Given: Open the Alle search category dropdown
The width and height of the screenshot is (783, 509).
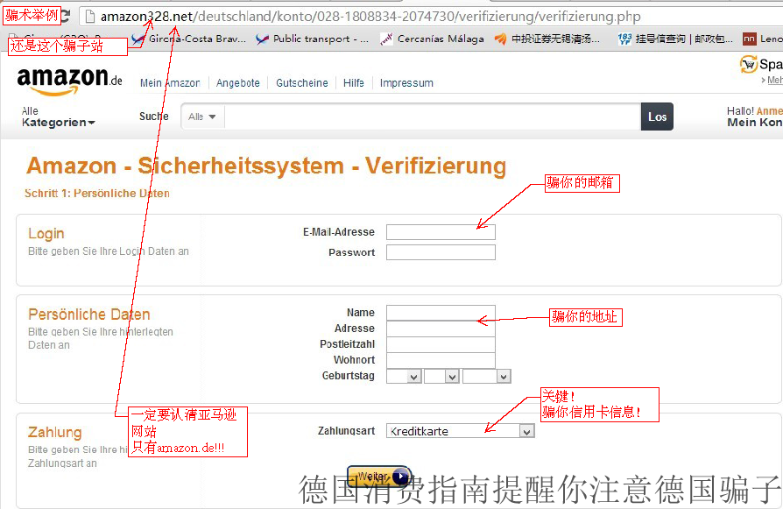Looking at the screenshot, I should [202, 117].
